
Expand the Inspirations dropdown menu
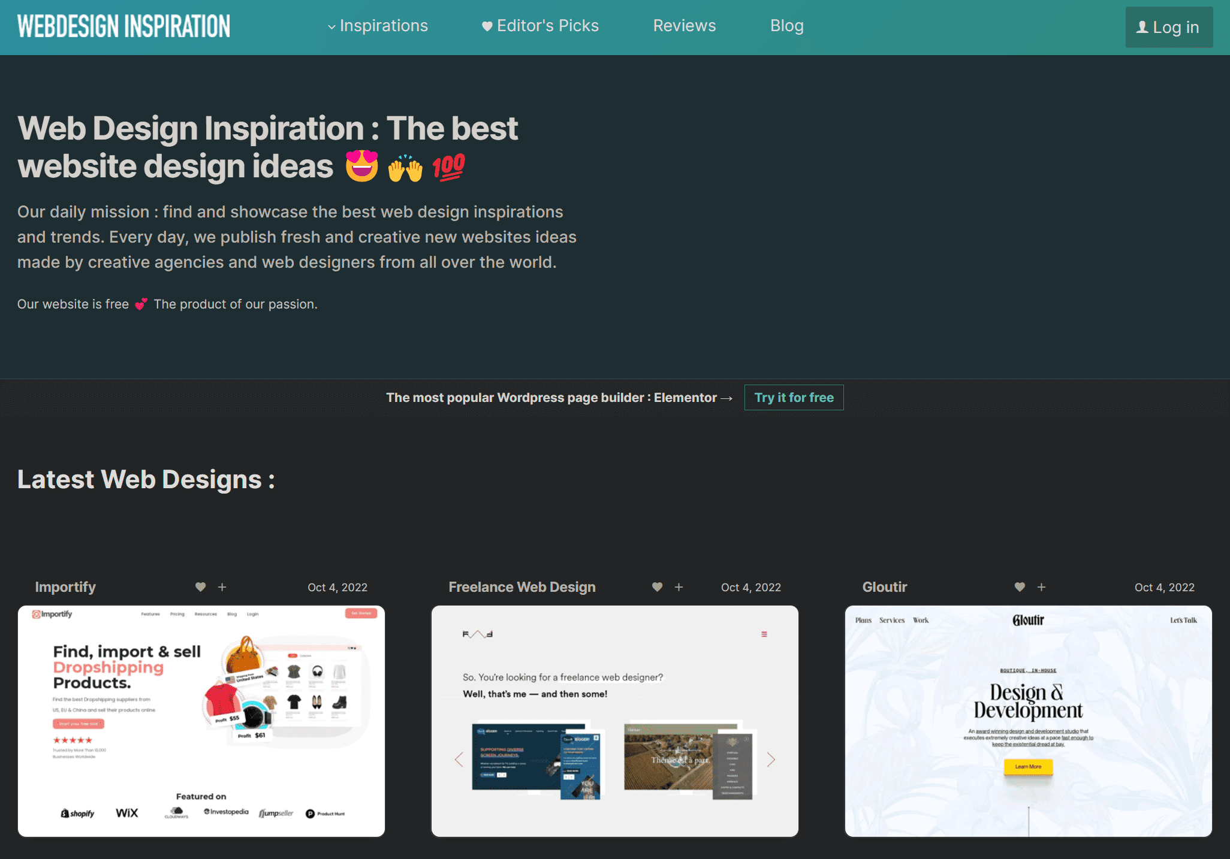[x=378, y=26]
